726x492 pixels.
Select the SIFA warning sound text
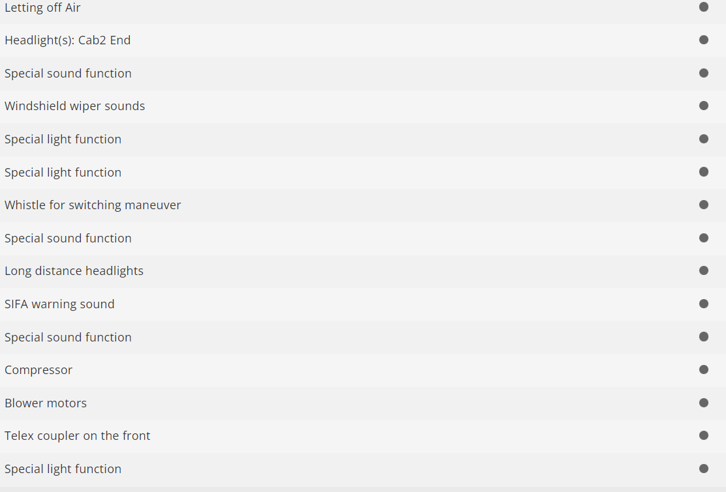tap(59, 304)
